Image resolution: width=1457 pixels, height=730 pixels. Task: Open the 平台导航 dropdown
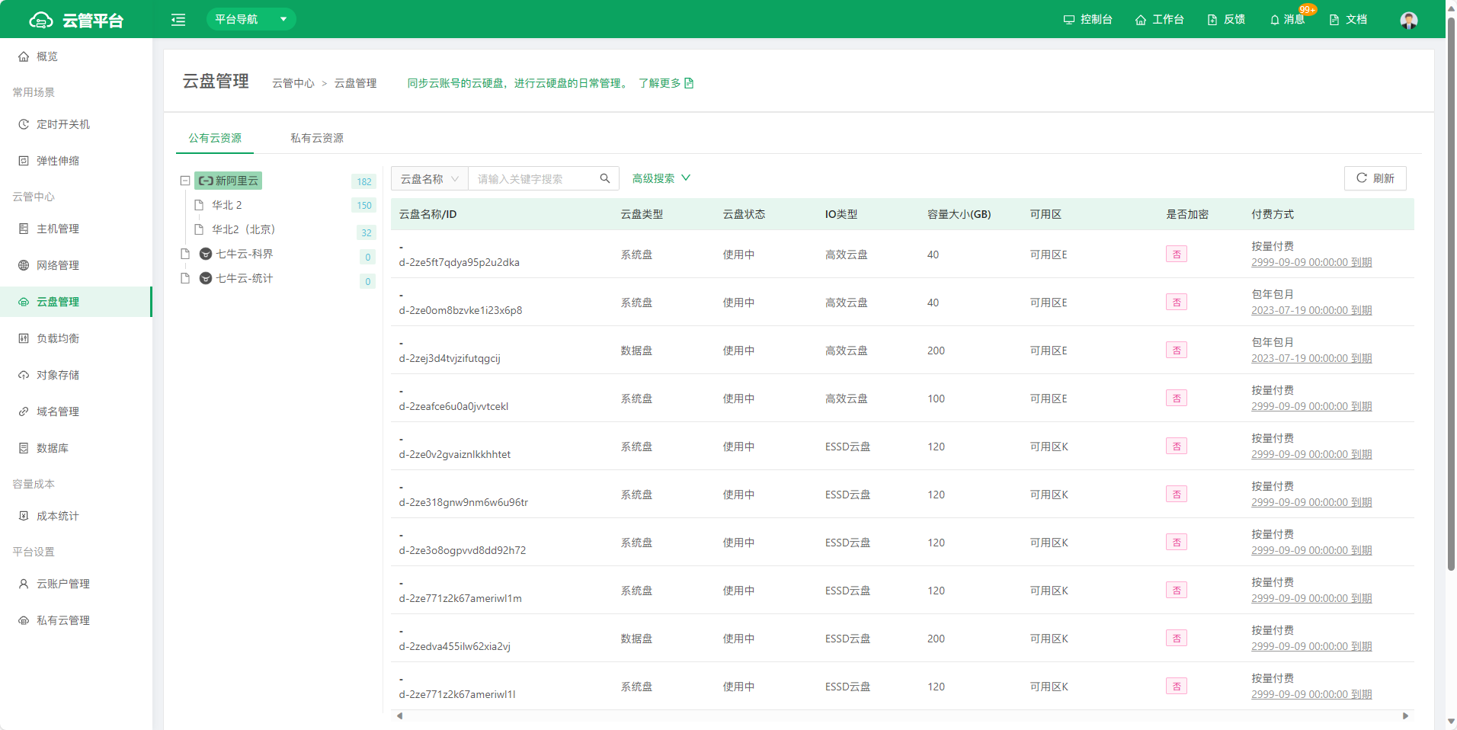pyautogui.click(x=251, y=19)
